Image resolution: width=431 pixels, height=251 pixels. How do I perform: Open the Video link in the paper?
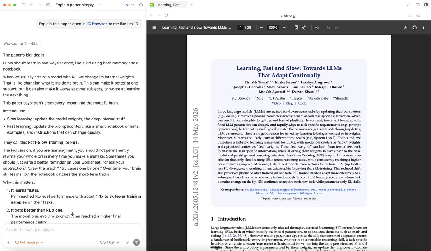tap(276, 103)
